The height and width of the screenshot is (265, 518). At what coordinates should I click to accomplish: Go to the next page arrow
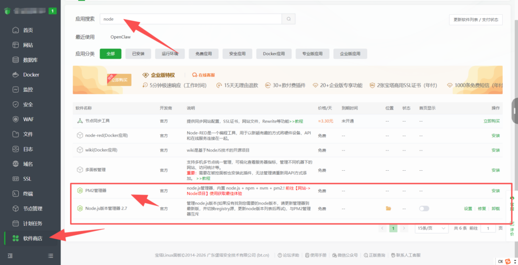[x=404, y=229]
